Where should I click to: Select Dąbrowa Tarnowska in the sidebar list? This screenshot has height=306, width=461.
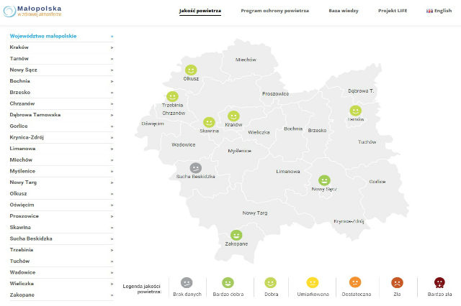[x=35, y=115]
